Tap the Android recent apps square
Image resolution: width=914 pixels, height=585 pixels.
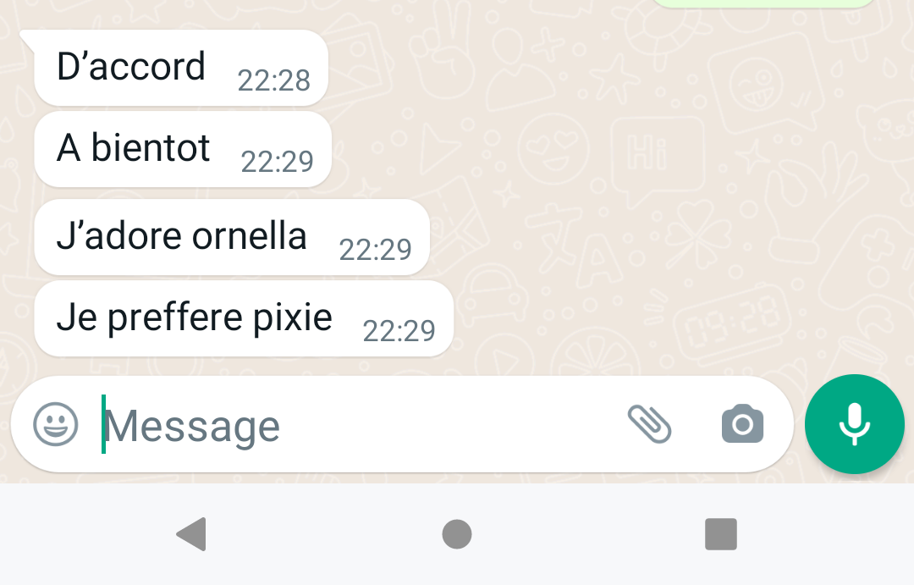[721, 534]
